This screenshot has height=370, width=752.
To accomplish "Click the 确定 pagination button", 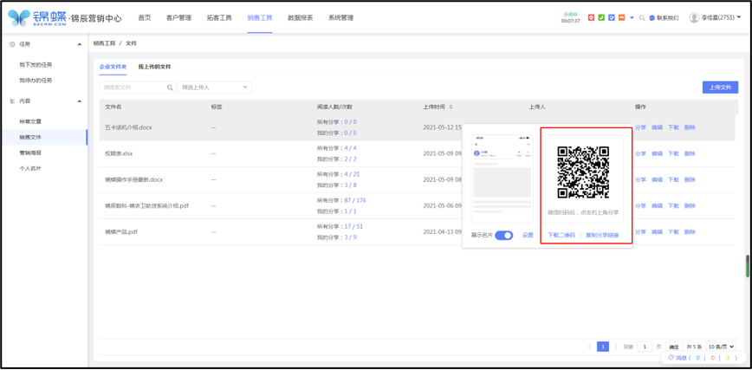I will (674, 347).
